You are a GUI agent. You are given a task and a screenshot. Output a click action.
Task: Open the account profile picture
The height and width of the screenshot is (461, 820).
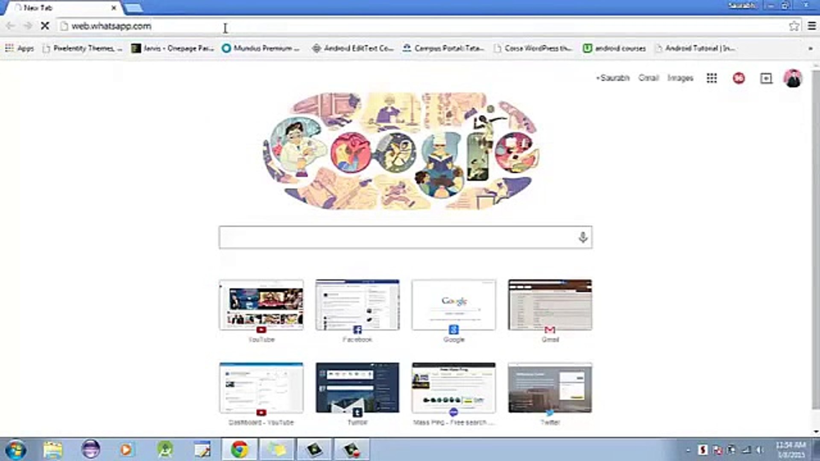pos(793,78)
